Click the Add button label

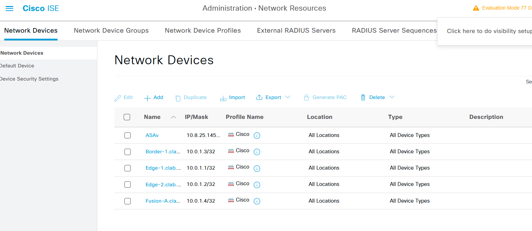(158, 97)
